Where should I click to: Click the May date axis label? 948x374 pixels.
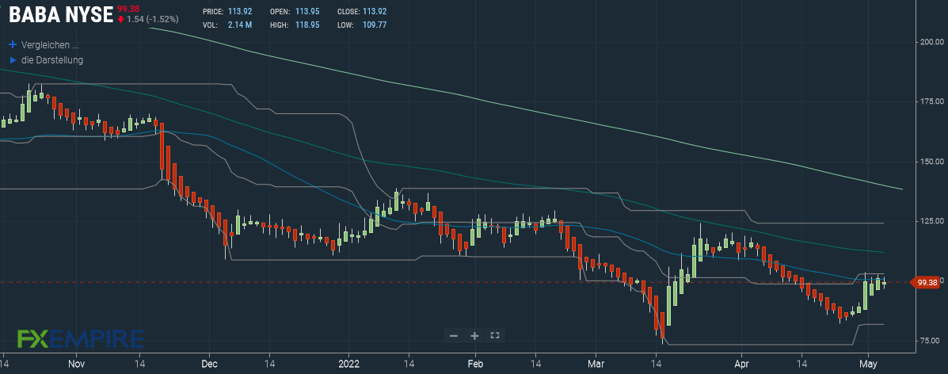(x=868, y=364)
